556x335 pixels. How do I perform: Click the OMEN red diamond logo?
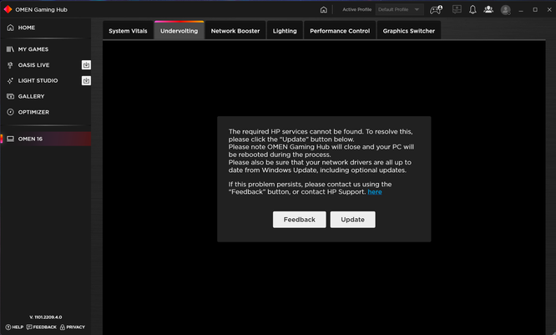(x=8, y=9)
